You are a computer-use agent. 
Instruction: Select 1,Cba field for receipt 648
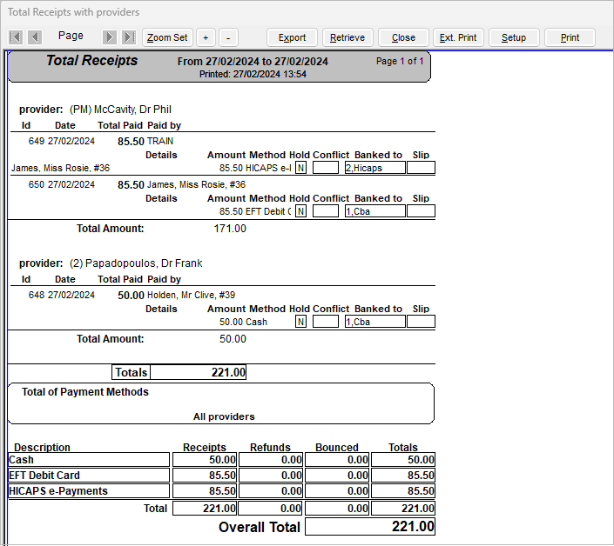click(375, 322)
